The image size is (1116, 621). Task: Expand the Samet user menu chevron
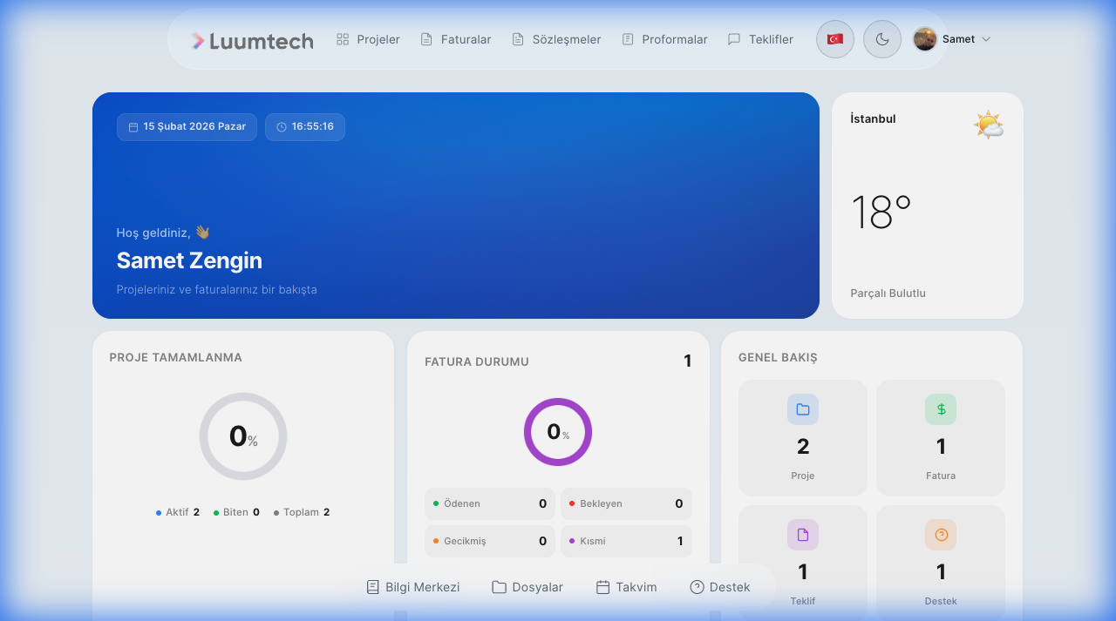point(986,39)
